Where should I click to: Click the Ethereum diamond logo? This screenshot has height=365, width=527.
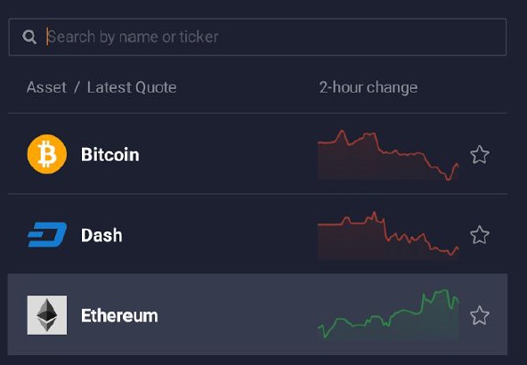point(47,315)
